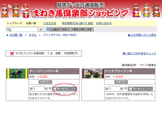This screenshot has height=119, width=162.
Task: Open 買い物カゴの中身をチェック link
Action: 139,54
